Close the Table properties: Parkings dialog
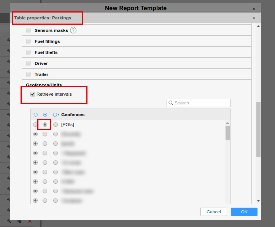 (254, 18)
